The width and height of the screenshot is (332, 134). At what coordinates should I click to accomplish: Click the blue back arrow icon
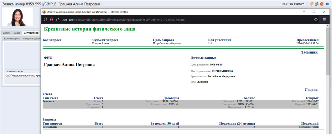327,4
